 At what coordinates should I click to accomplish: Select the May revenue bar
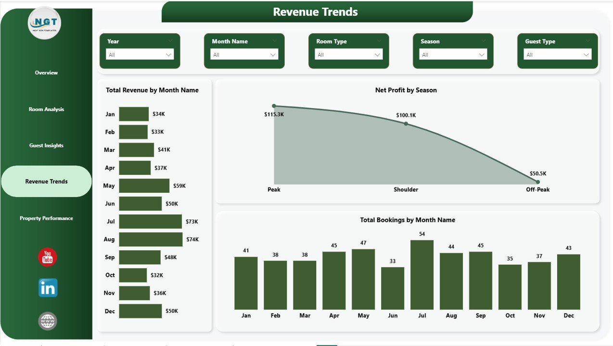point(144,185)
